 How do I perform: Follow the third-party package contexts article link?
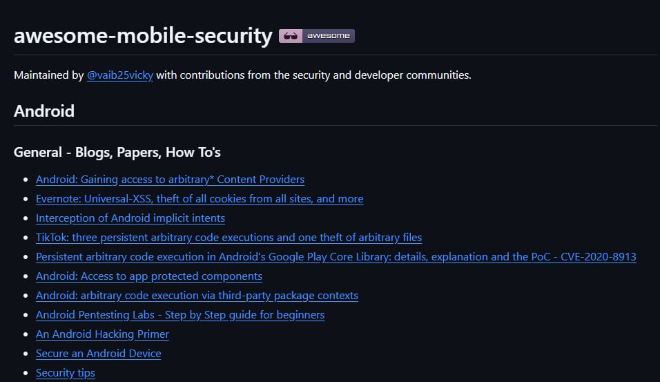point(197,296)
